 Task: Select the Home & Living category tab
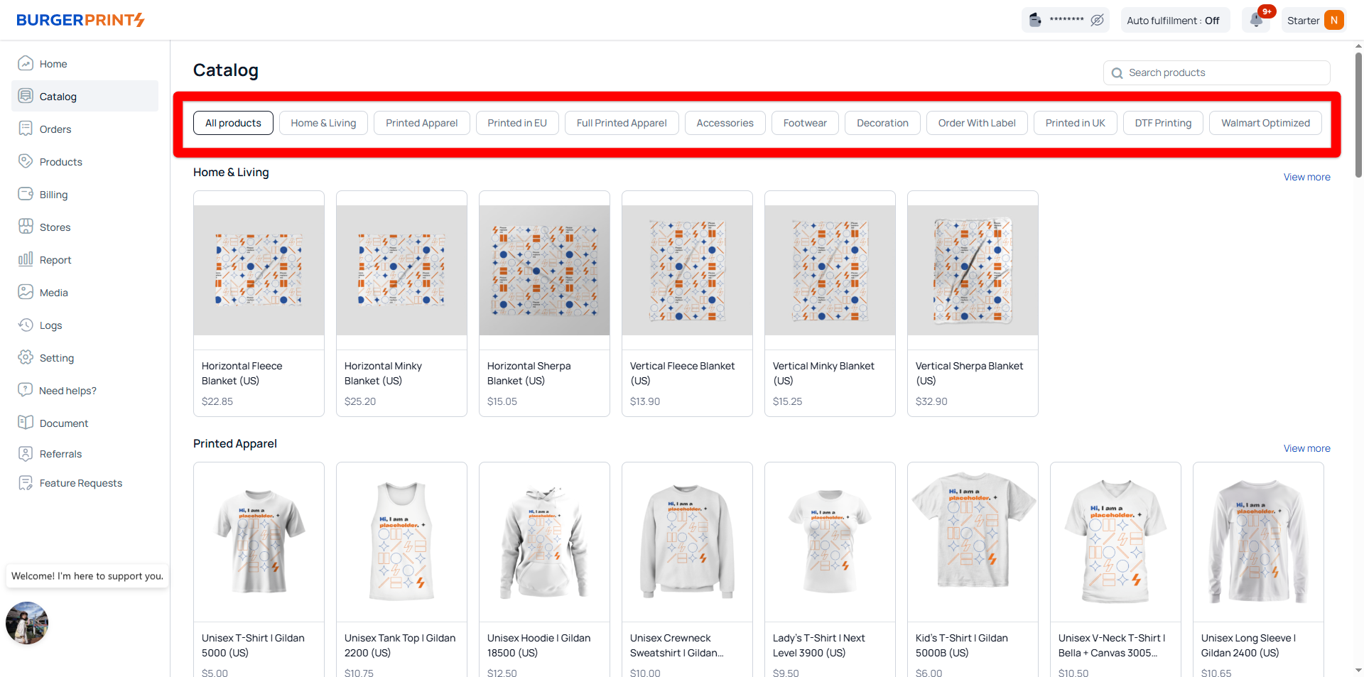pyautogui.click(x=323, y=123)
